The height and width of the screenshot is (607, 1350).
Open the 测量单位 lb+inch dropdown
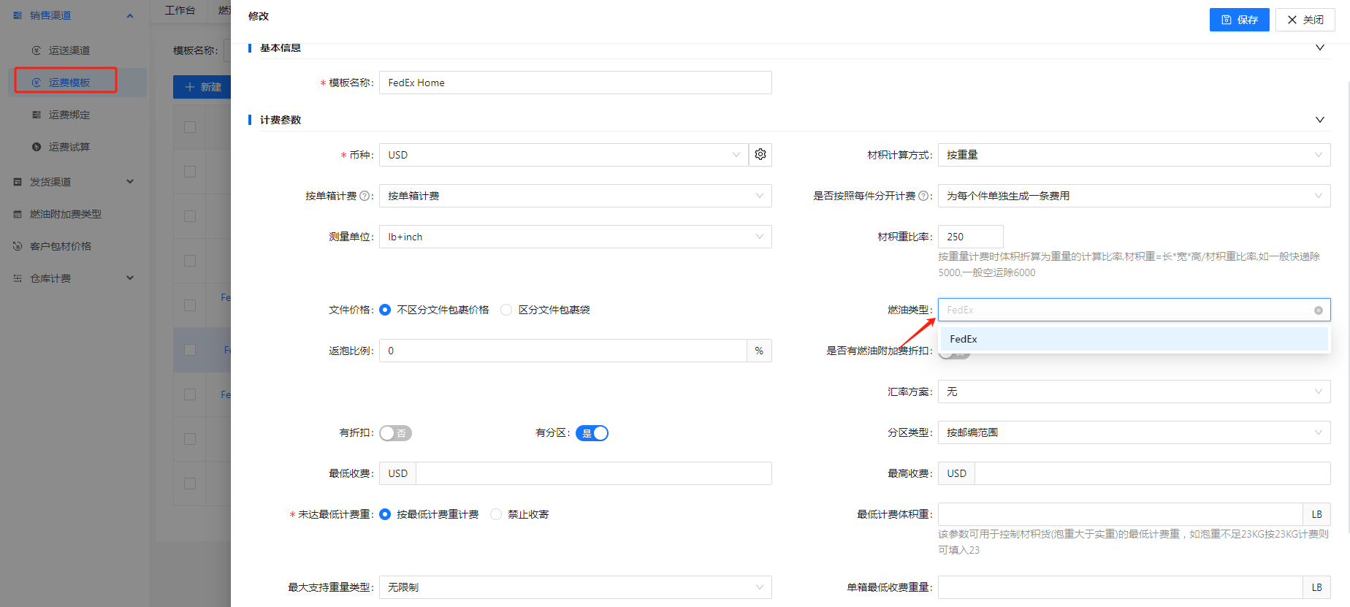(576, 237)
